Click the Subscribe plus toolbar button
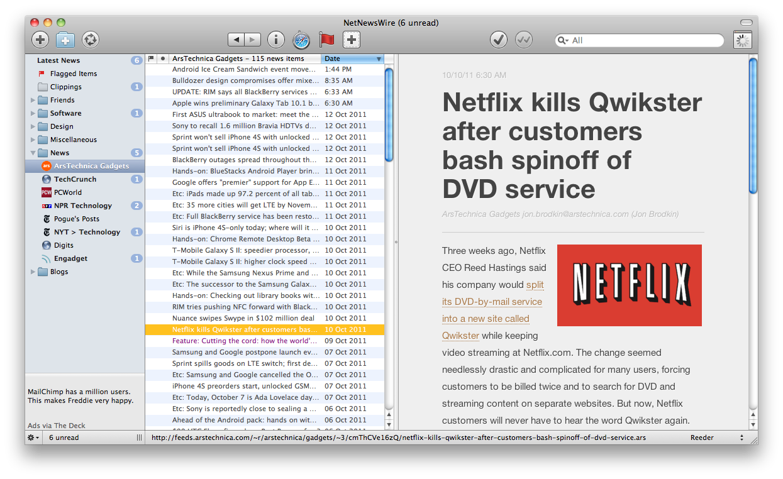Screen dimensions: 783x479 pyautogui.click(x=40, y=40)
